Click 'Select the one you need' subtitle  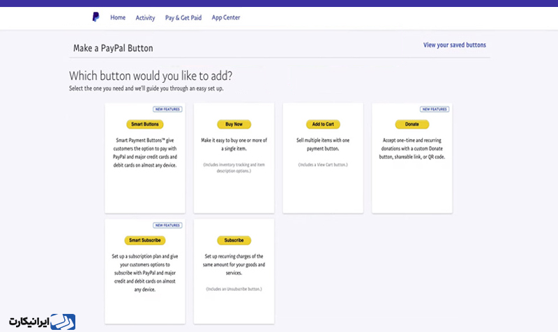146,88
